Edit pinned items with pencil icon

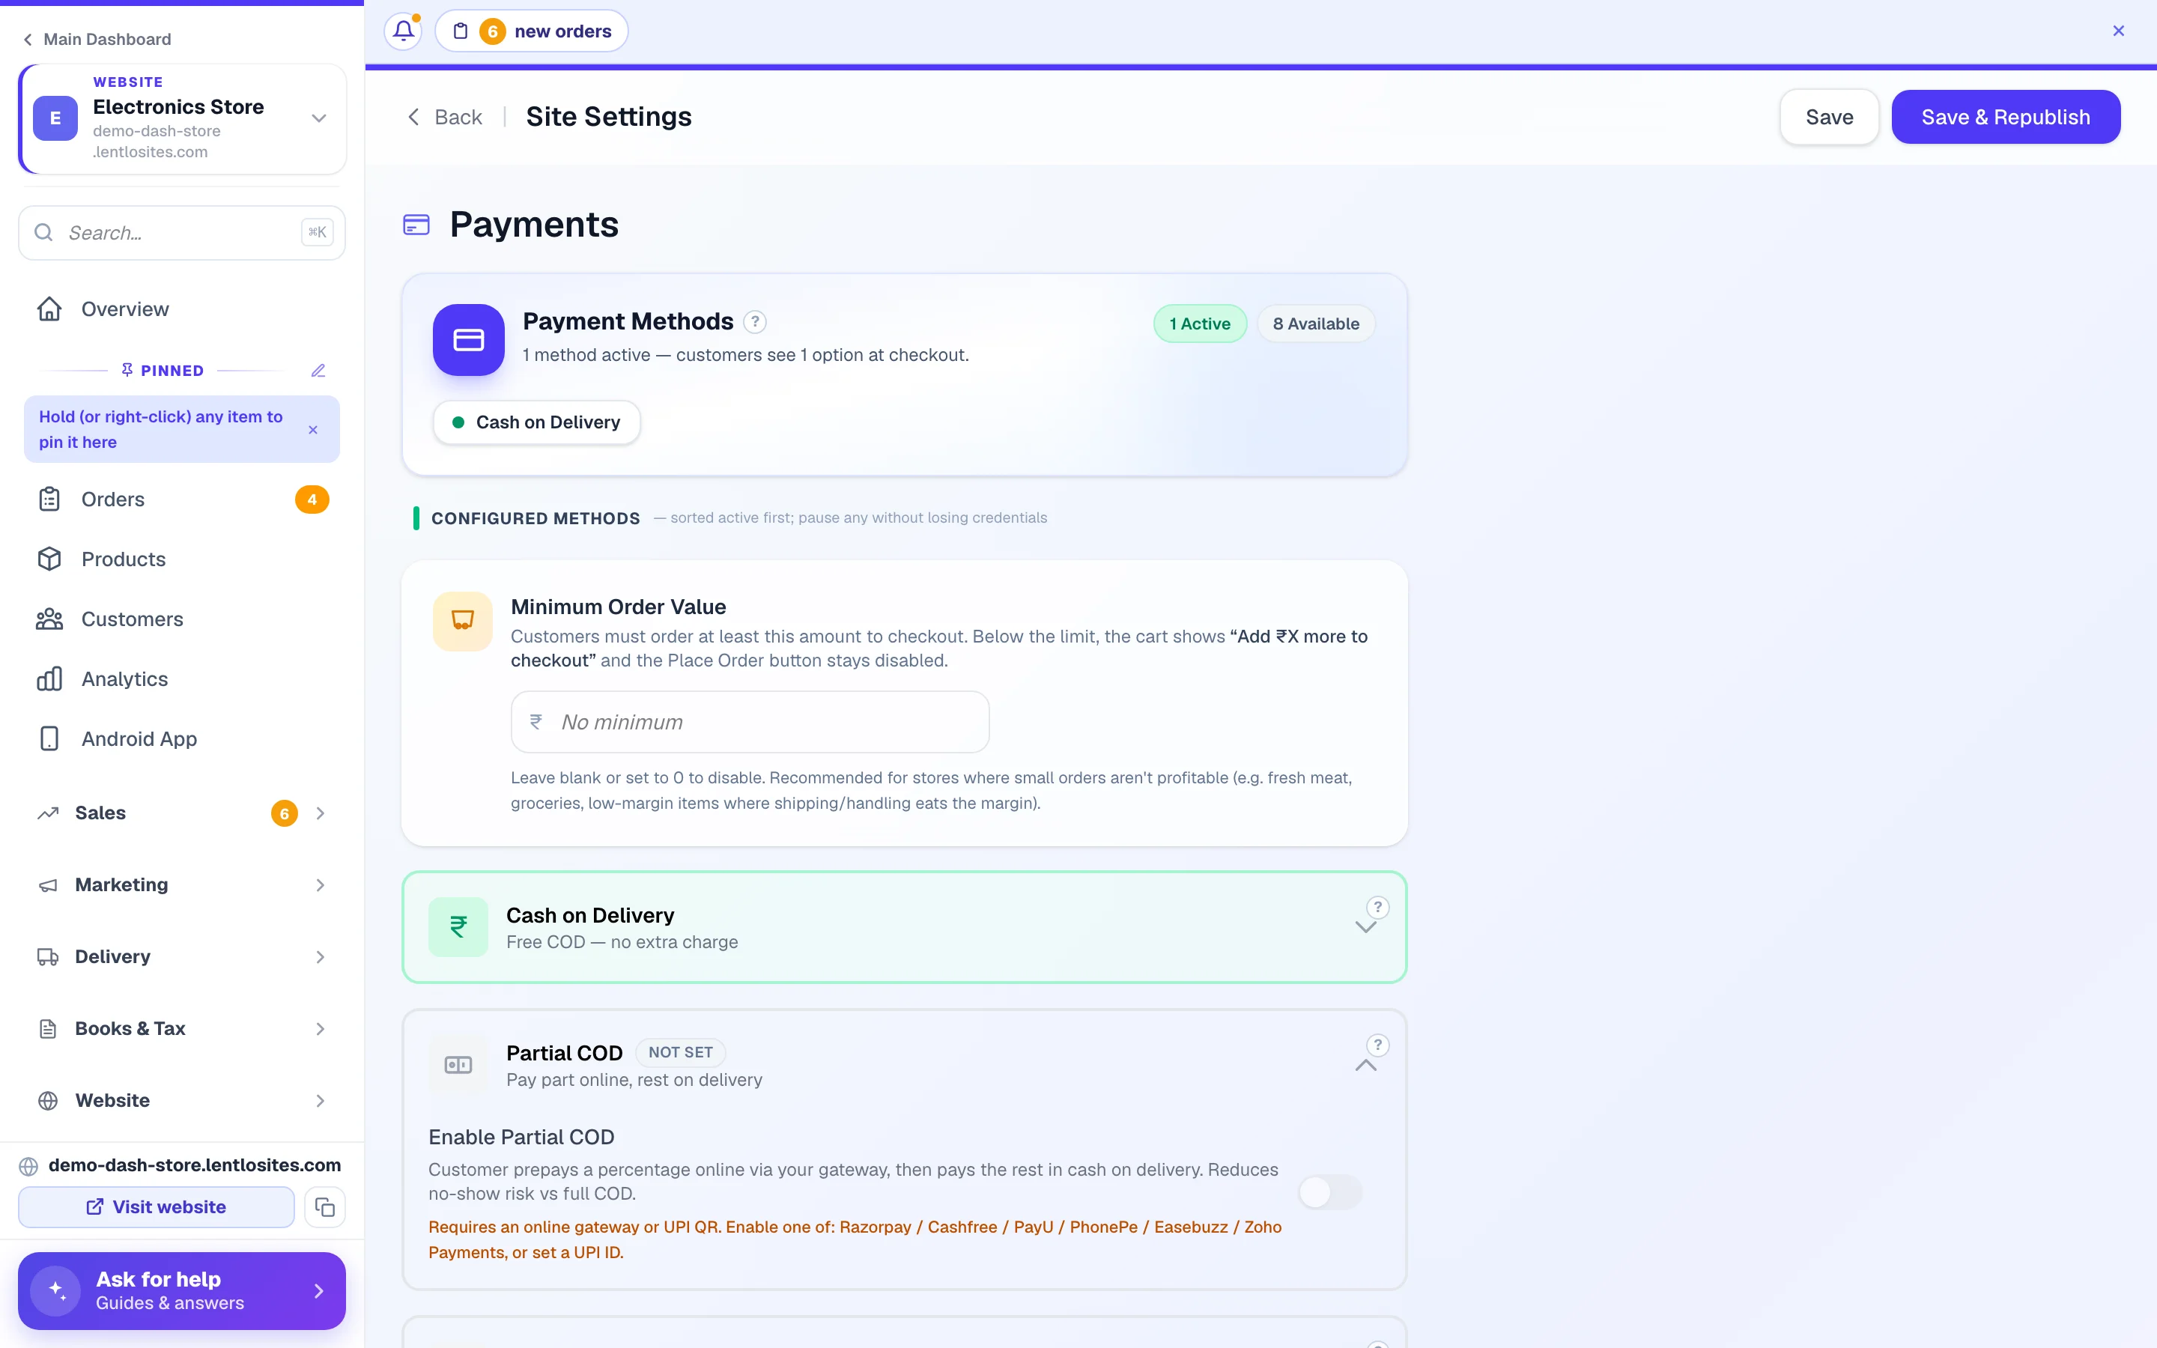[318, 370]
